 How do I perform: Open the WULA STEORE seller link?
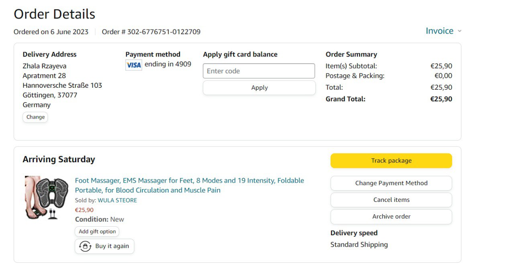[117, 200]
